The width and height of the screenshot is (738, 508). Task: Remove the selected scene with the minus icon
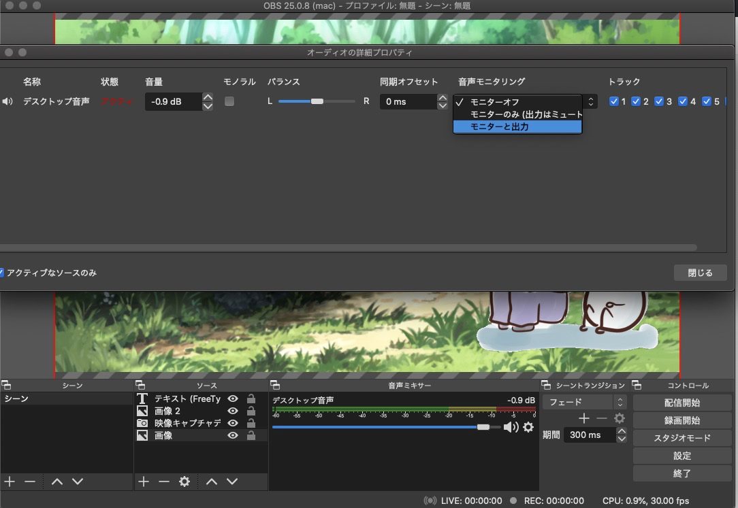point(30,481)
